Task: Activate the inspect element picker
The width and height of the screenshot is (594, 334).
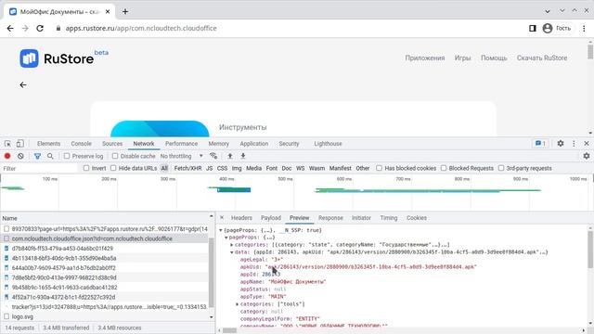Action: 7,144
